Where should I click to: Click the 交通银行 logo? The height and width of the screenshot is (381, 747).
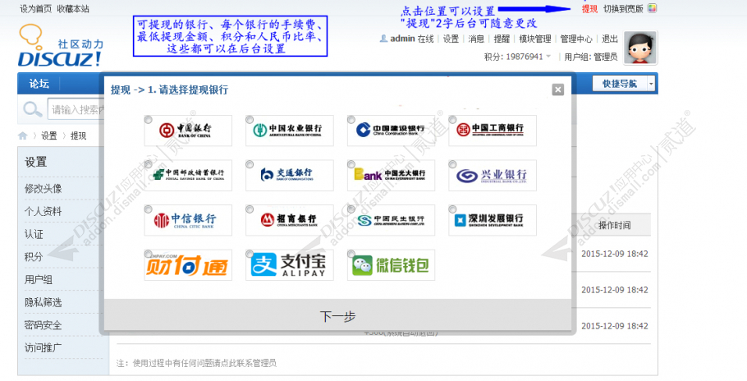click(290, 175)
